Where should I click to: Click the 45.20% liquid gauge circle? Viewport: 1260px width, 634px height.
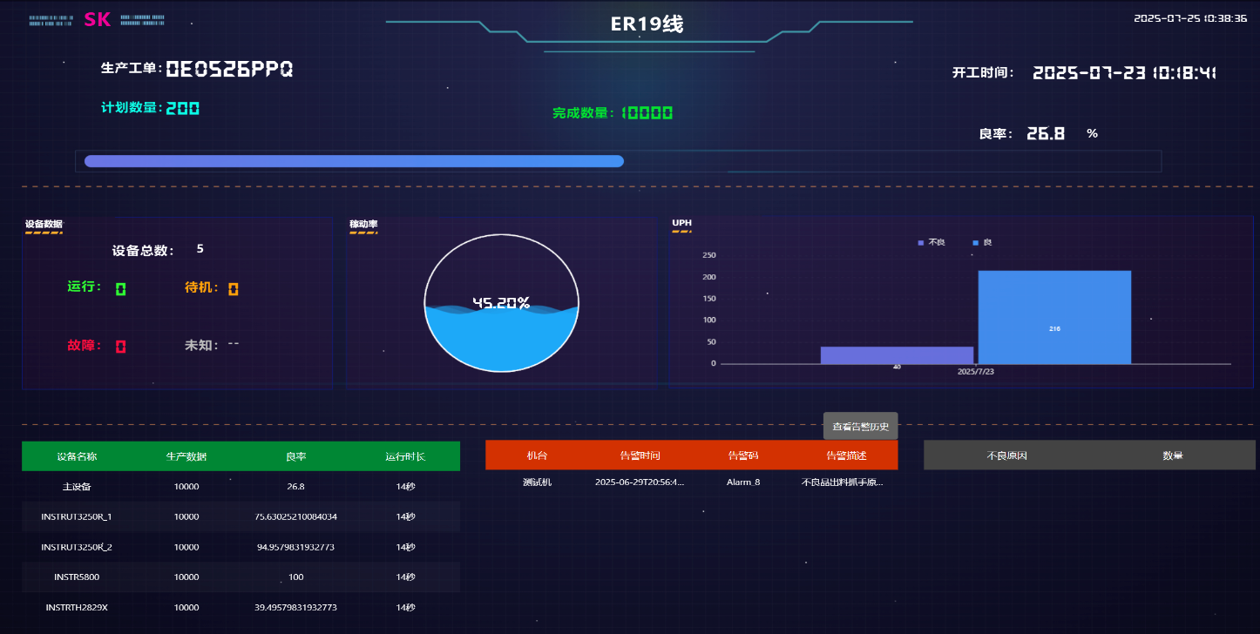[x=501, y=304]
